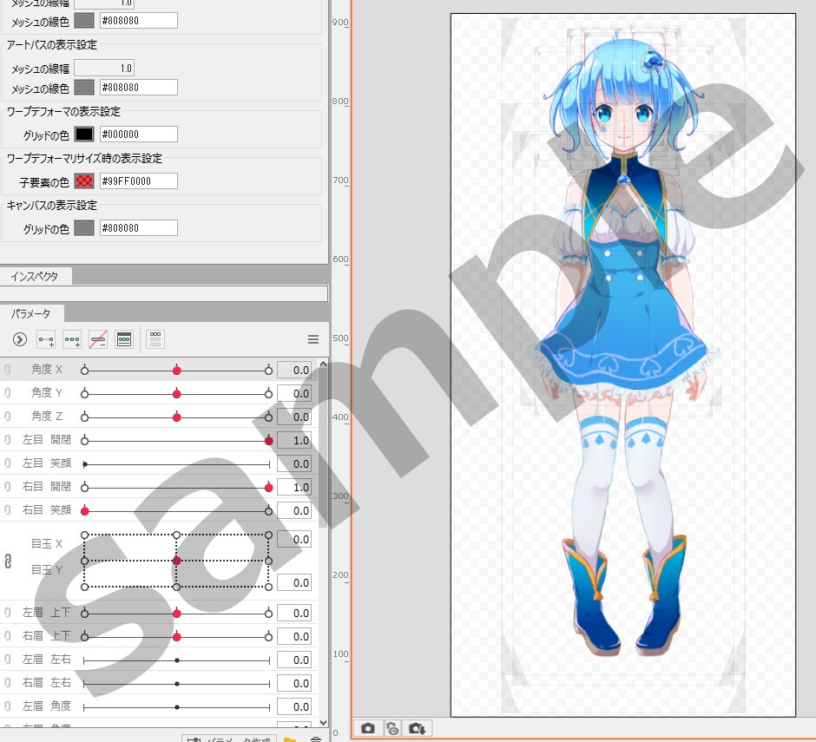The image size is (816, 742).
Task: Toggle lock icon beside 角度 Z
Action: 7,417
